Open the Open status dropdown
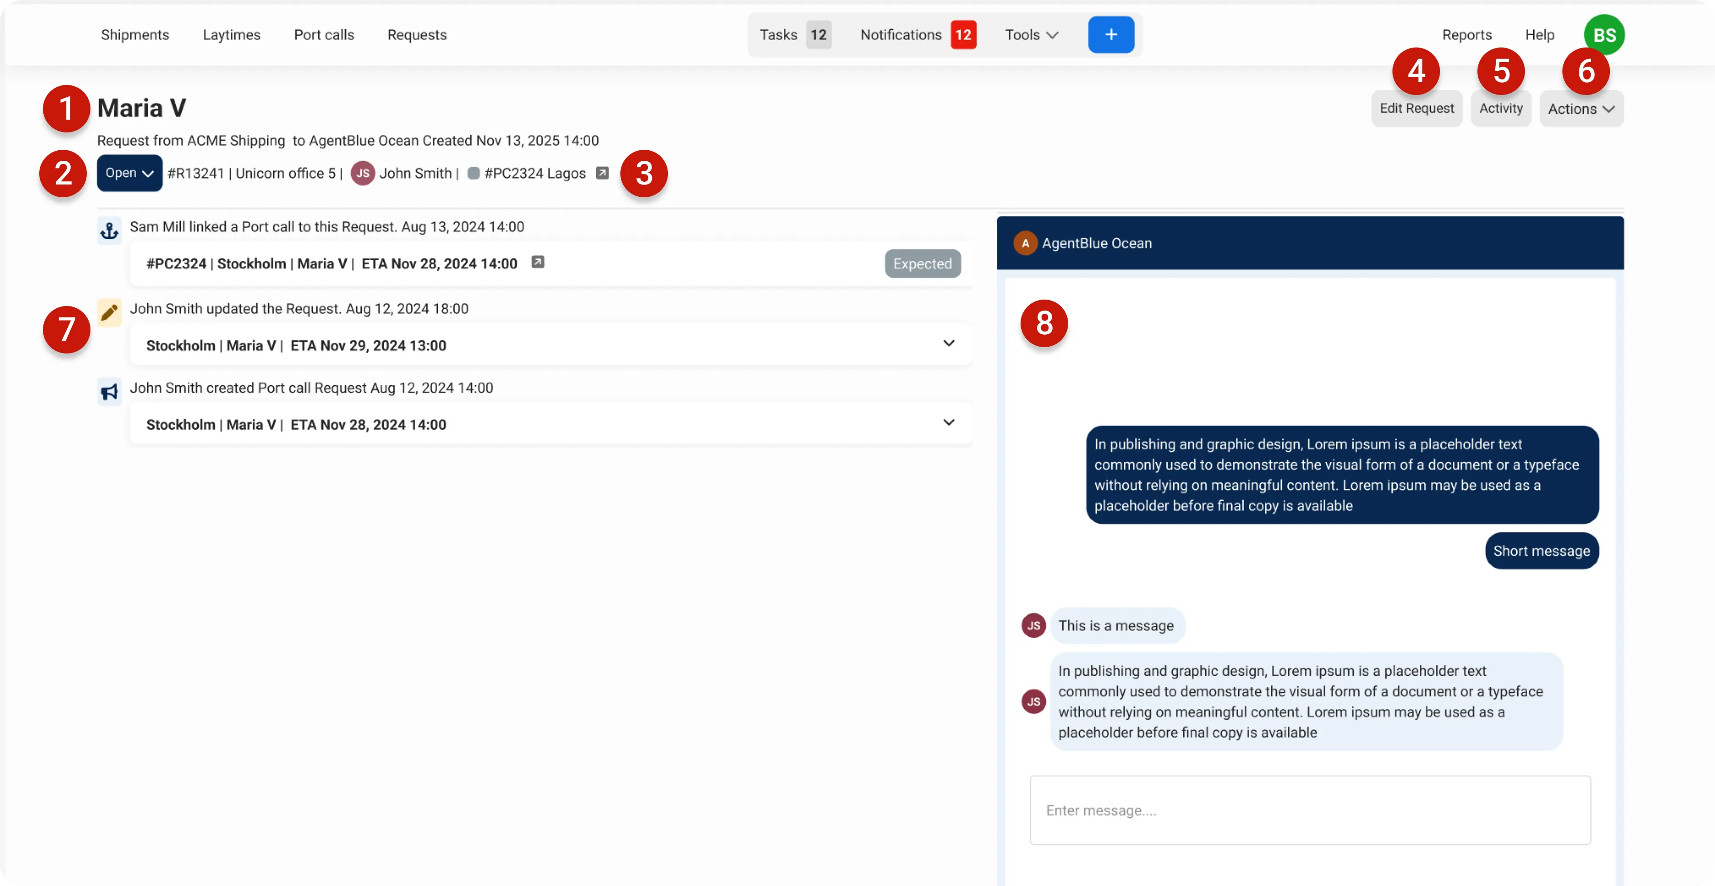The height and width of the screenshot is (886, 1715). [x=129, y=173]
